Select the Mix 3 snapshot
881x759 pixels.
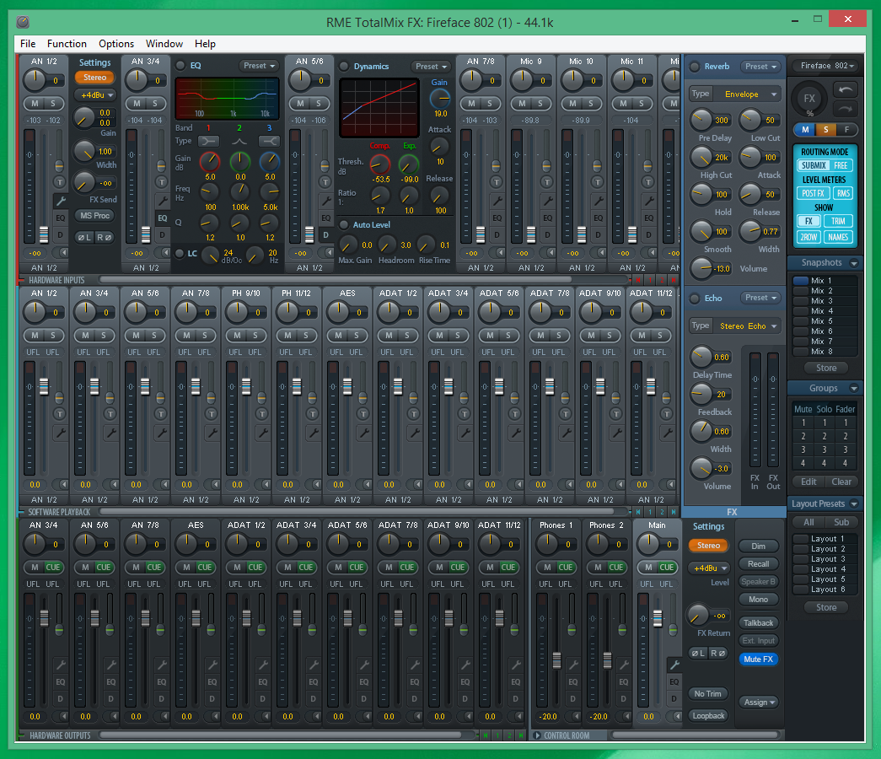[x=824, y=300]
